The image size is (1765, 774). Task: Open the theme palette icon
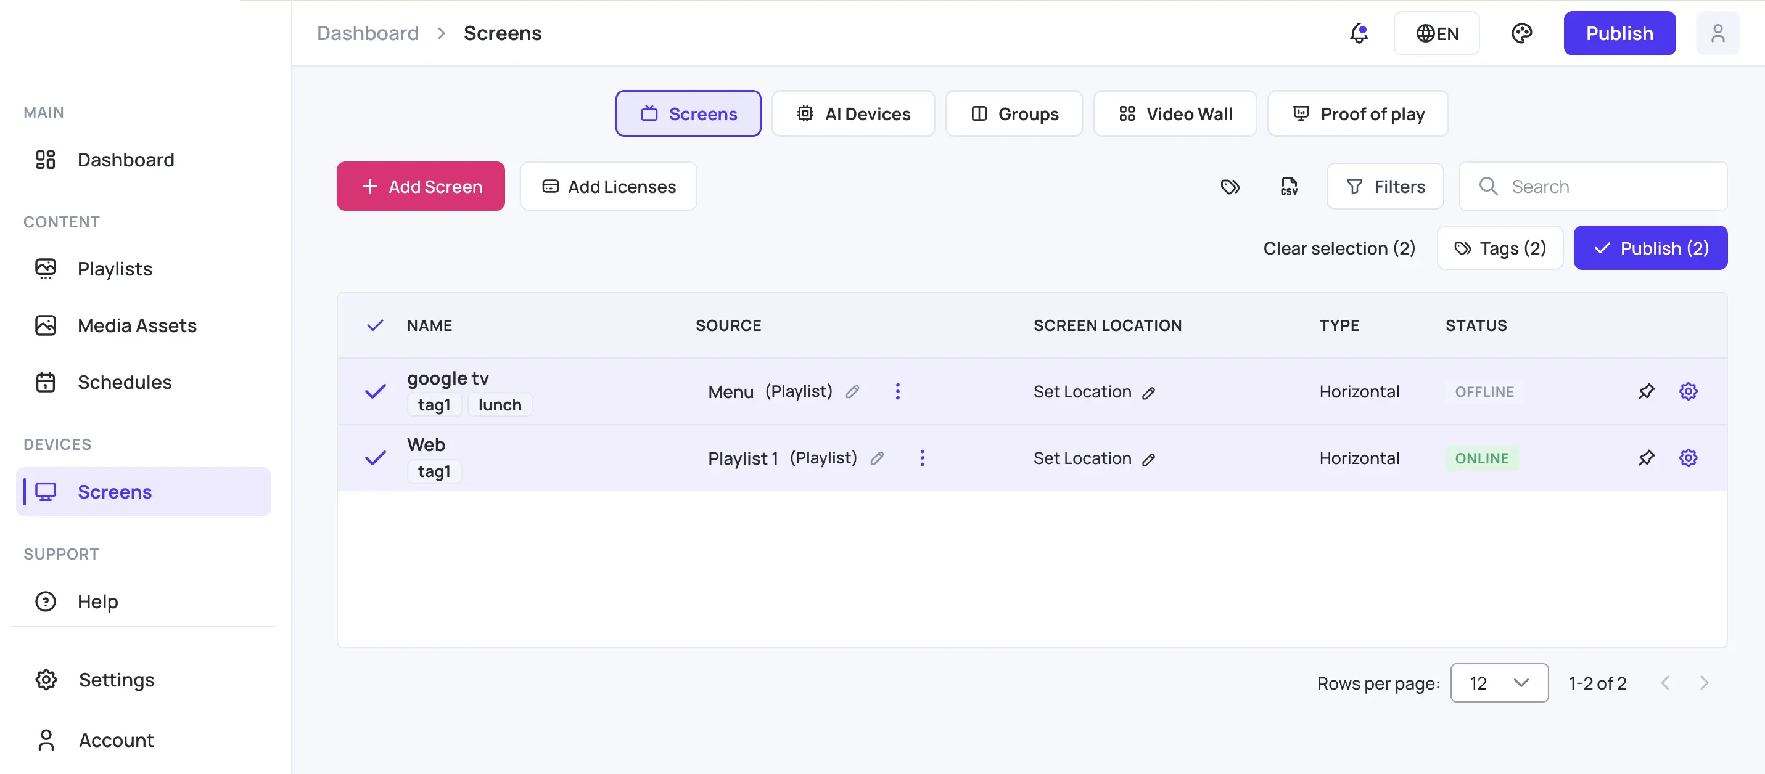tap(1521, 33)
